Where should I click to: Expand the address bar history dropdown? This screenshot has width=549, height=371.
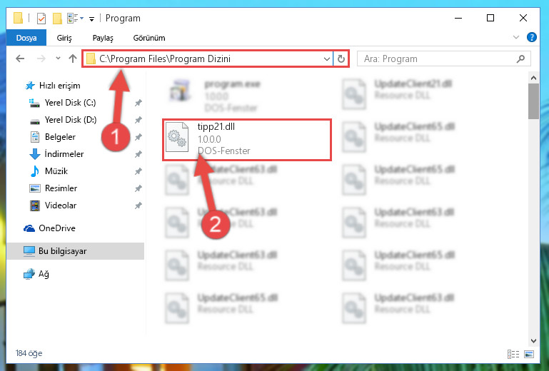pos(327,59)
